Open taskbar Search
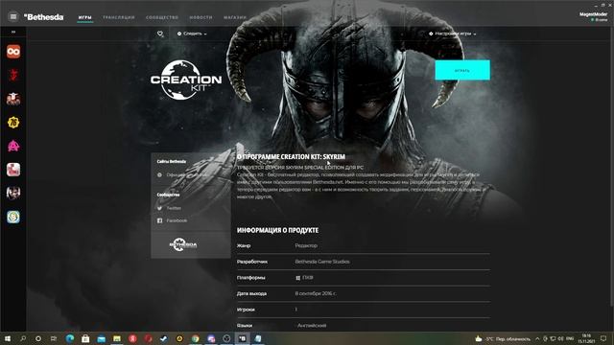The height and width of the screenshot is (345, 614). [x=23, y=338]
